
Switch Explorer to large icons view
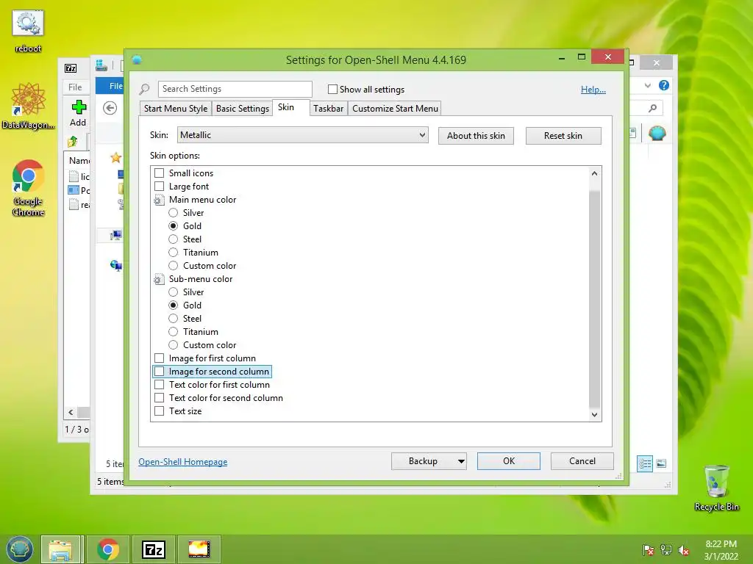coord(661,464)
